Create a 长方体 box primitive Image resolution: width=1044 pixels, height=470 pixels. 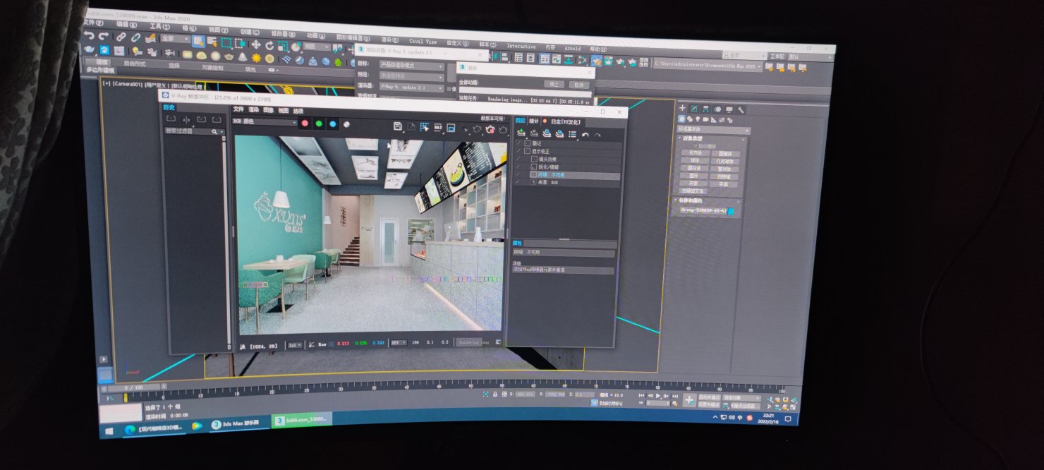tap(696, 152)
